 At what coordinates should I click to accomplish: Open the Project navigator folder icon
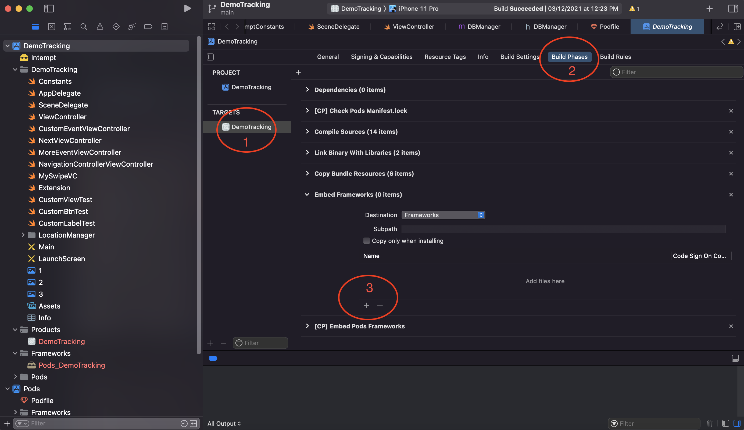tap(35, 27)
